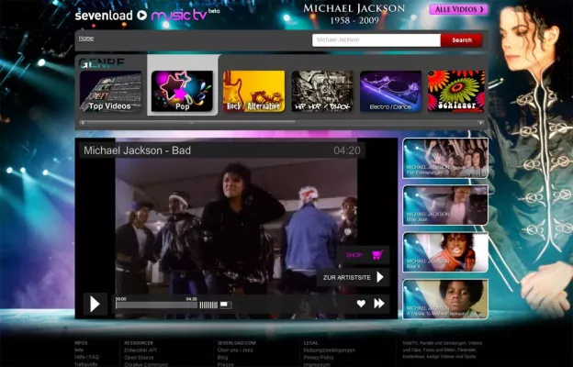Focus the Michael Jackson search field
Image resolution: width=573 pixels, height=367 pixels.
click(x=376, y=40)
